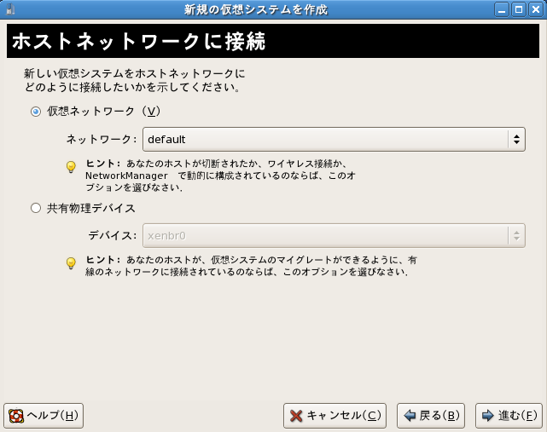Open the disabled デバイス xenbr0 dropdown
The image size is (547, 432).
click(334, 236)
